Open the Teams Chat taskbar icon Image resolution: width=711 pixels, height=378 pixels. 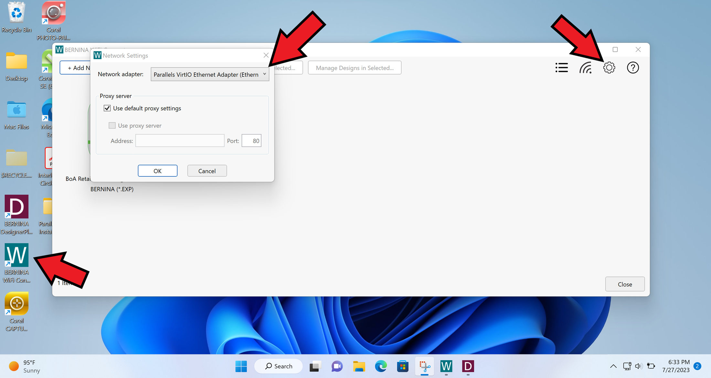pos(337,366)
